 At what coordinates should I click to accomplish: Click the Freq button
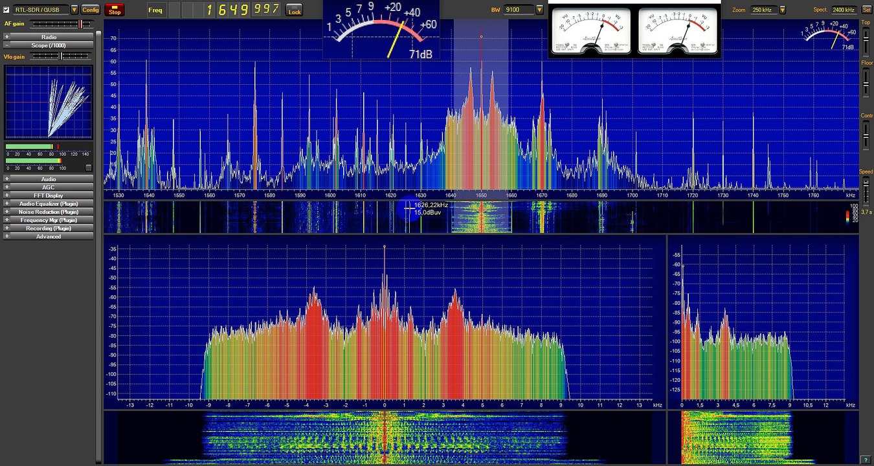[155, 10]
